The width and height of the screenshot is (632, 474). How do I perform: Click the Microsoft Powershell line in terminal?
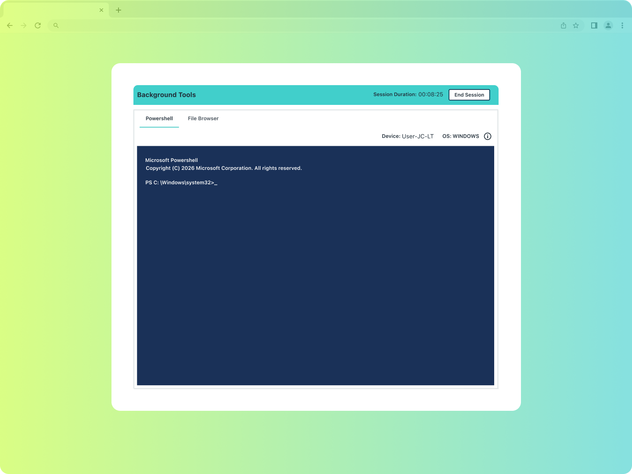(172, 160)
